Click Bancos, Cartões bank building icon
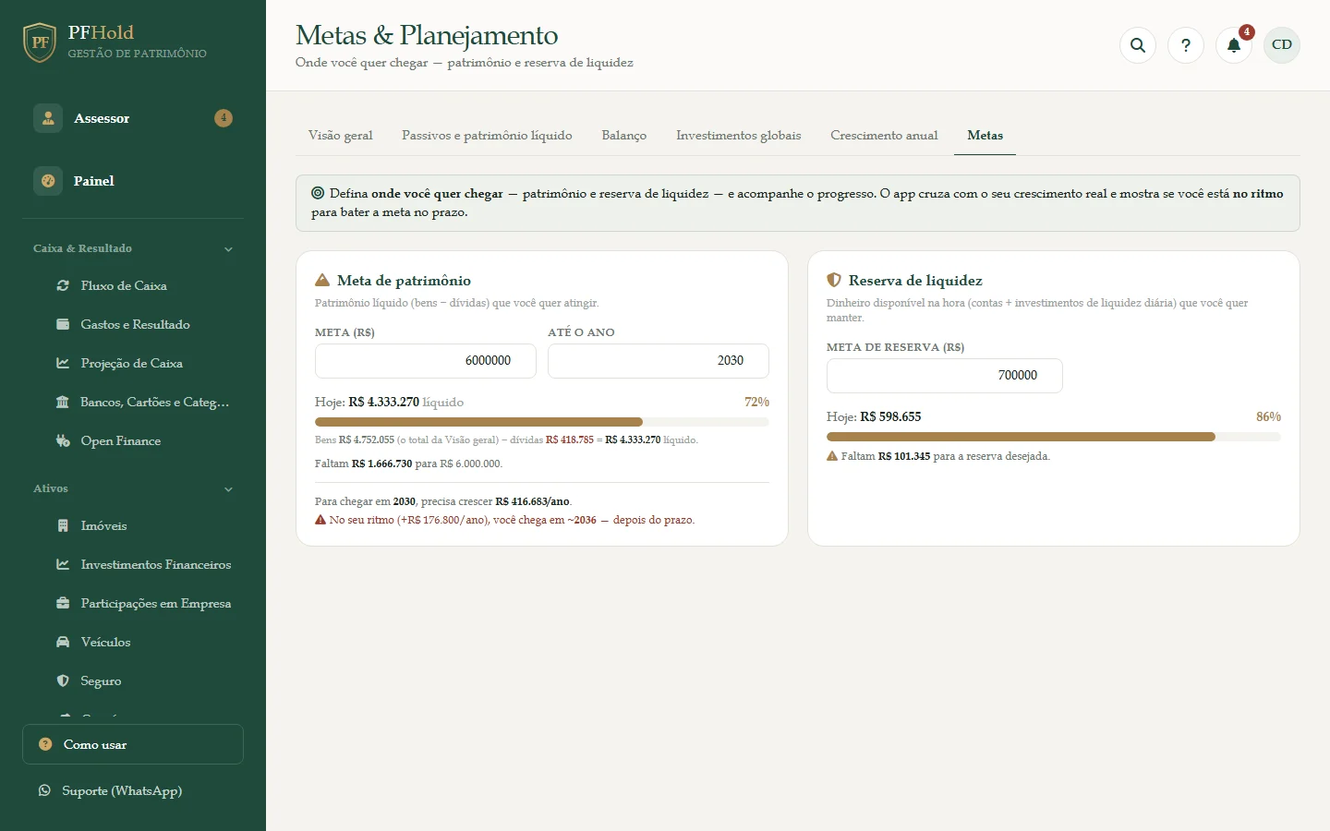Image resolution: width=1330 pixels, height=831 pixels. (x=63, y=402)
